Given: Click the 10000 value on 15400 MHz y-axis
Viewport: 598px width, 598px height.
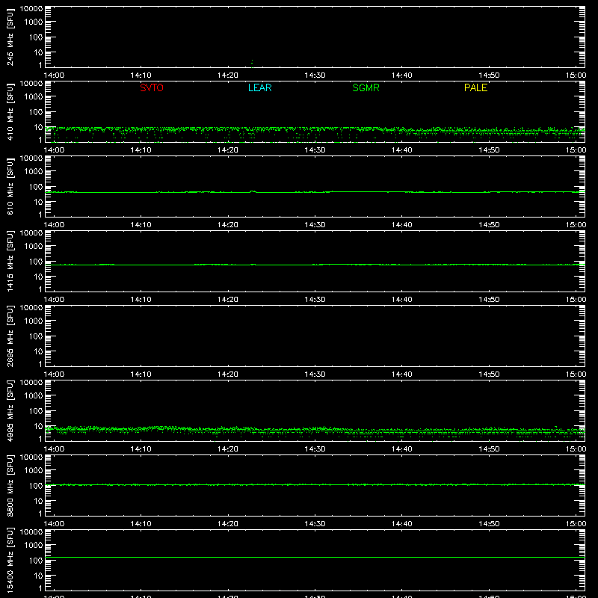Looking at the screenshot, I should click(x=31, y=532).
